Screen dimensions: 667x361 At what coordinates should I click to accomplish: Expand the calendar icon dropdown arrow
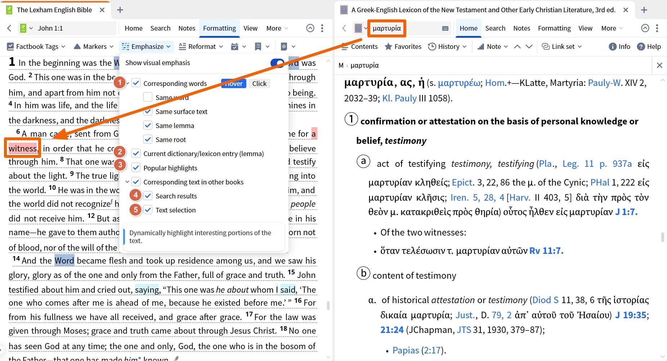click(244, 47)
